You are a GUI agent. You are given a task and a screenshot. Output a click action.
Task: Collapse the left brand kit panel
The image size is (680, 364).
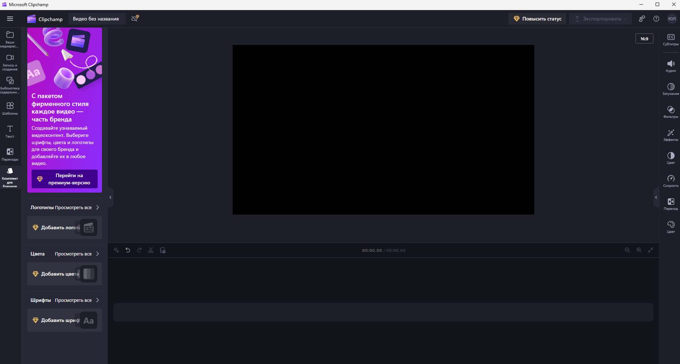111,197
